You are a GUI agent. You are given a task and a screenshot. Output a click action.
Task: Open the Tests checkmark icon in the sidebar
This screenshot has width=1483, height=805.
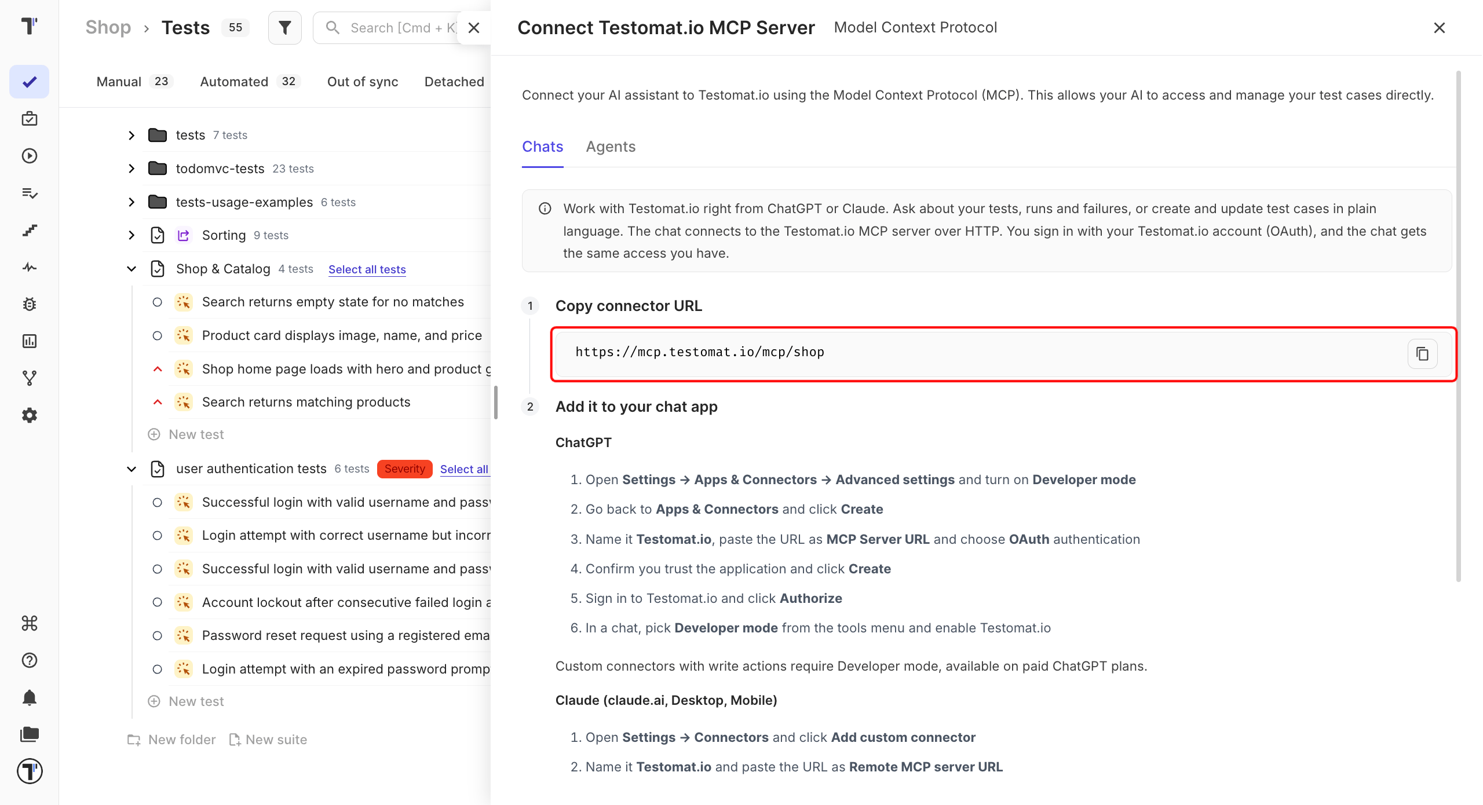pyautogui.click(x=30, y=82)
